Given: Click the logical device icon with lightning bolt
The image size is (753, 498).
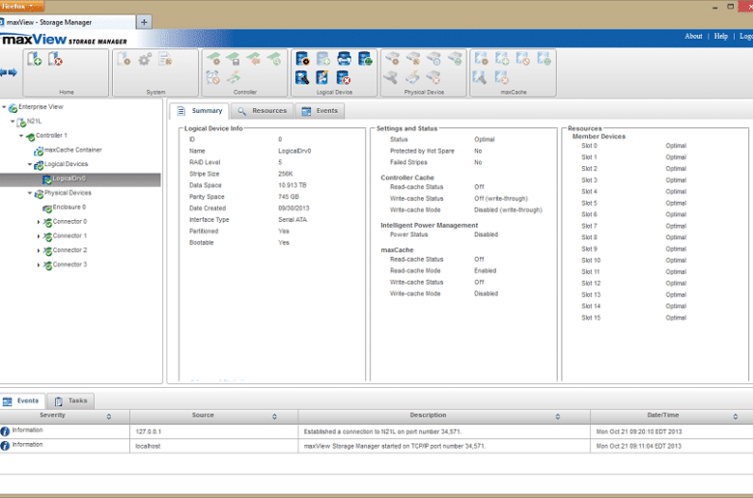Looking at the screenshot, I should [322, 77].
